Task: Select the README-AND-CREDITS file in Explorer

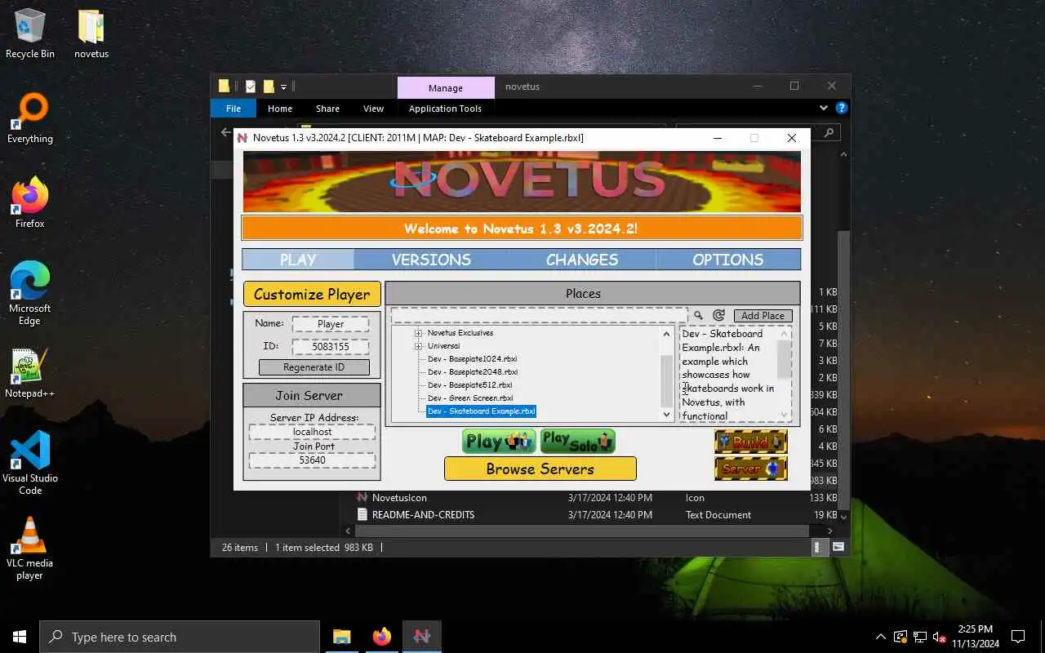Action: click(423, 515)
